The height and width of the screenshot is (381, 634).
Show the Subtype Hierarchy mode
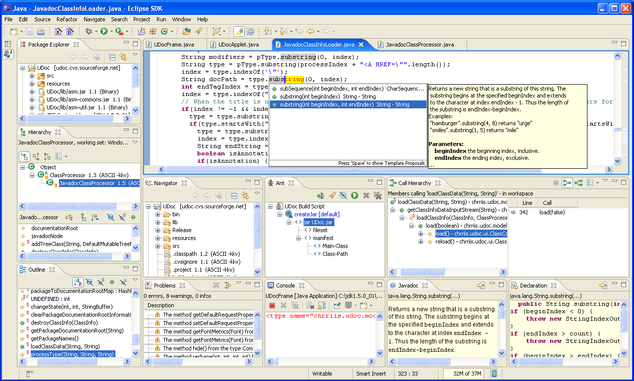pos(47,156)
